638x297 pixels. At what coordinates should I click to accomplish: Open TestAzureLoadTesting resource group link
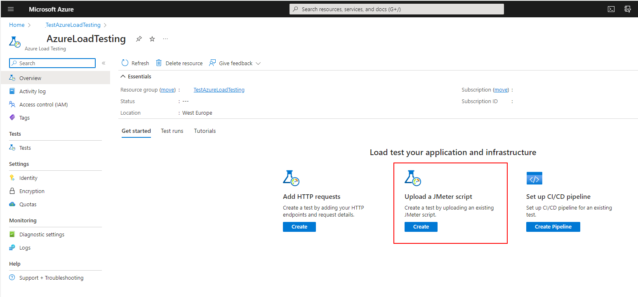pyautogui.click(x=219, y=90)
